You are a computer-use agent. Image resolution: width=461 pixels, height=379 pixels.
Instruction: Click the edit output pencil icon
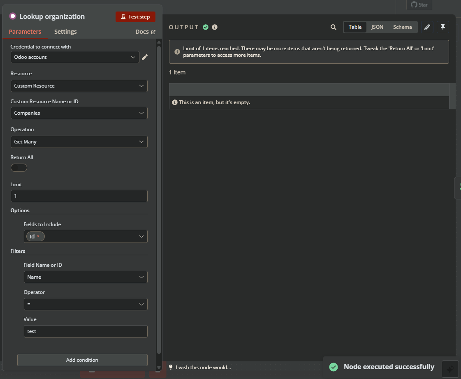(427, 27)
